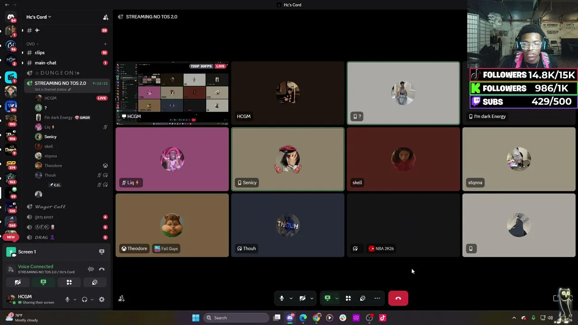Open Microsoft Edge from taskbar
This screenshot has width=578, height=325.
point(303,318)
